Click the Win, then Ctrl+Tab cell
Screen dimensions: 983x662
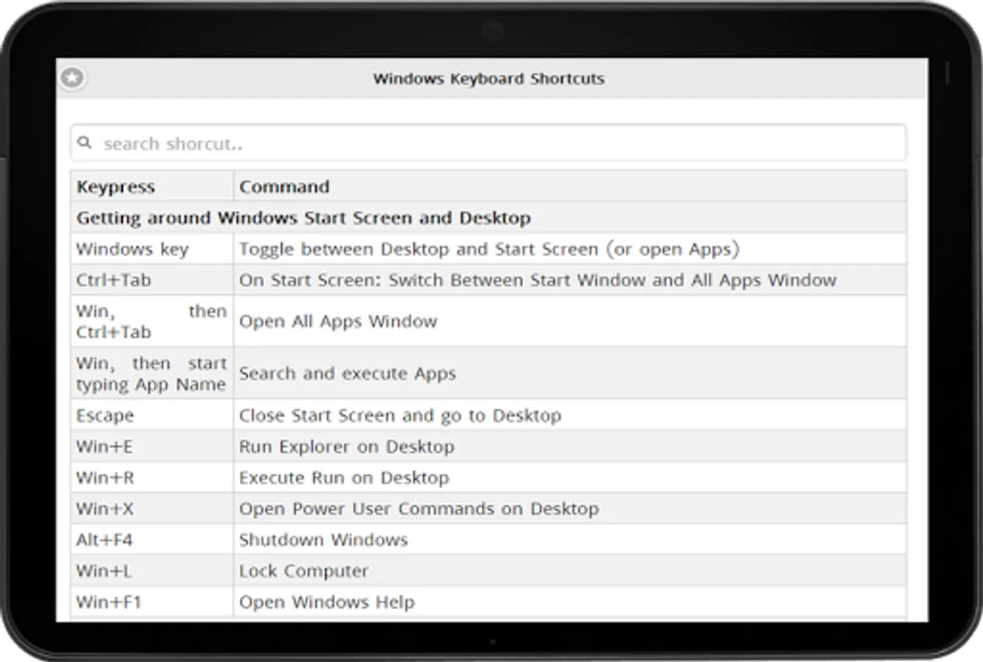pyautogui.click(x=152, y=321)
